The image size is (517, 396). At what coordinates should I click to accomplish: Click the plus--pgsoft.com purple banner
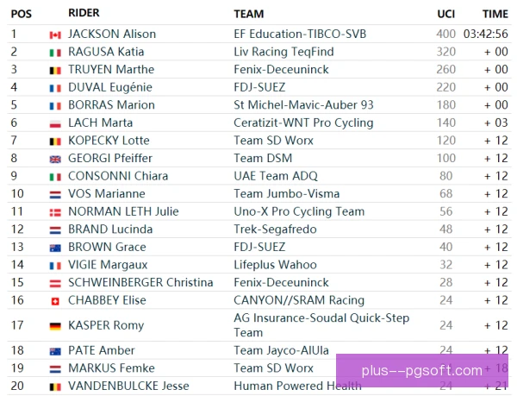422,371
